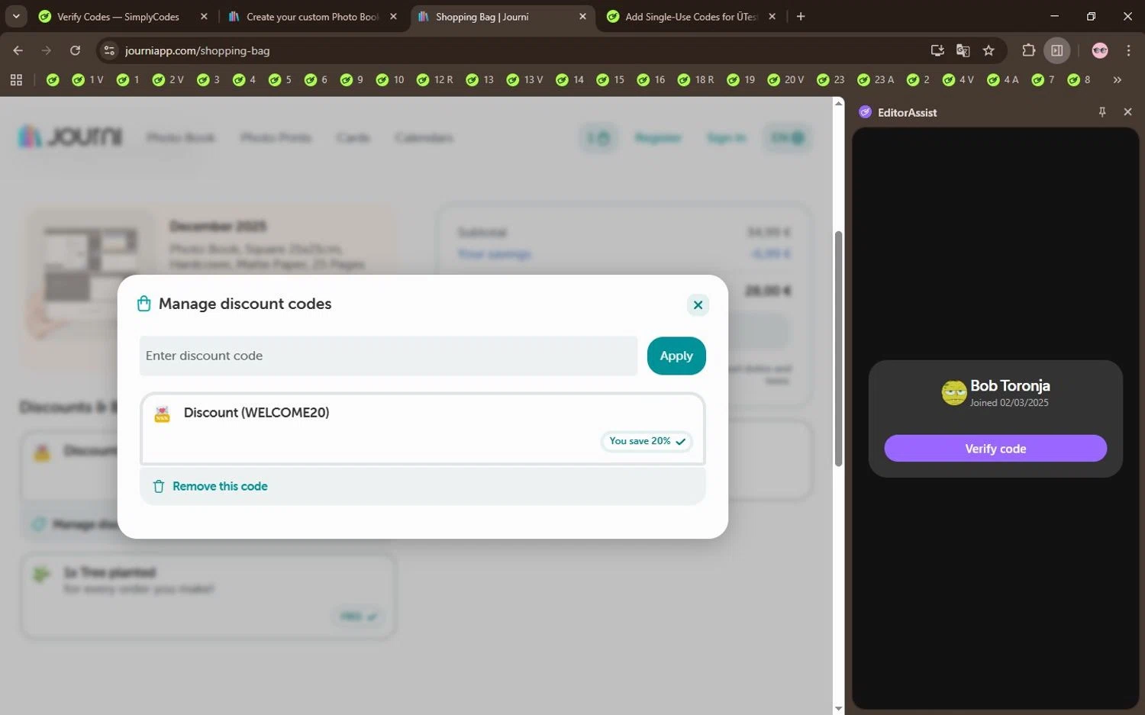Reload the current page
1145x715 pixels.
pyautogui.click(x=75, y=50)
